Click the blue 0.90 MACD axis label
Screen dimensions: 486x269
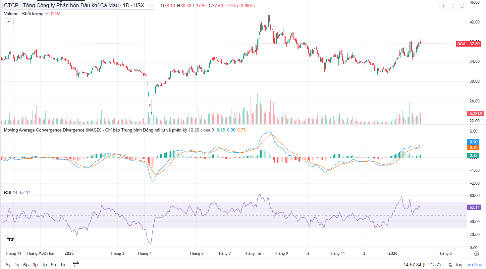[x=473, y=142]
